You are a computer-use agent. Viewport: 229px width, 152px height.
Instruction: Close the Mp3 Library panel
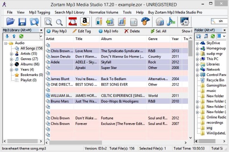click(x=41, y=30)
